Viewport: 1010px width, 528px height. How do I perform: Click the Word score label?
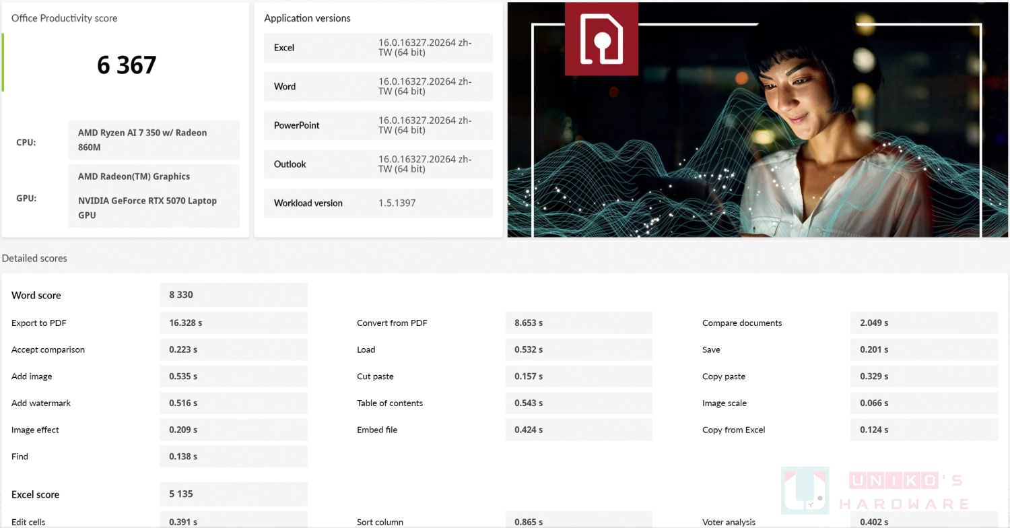pyautogui.click(x=36, y=295)
